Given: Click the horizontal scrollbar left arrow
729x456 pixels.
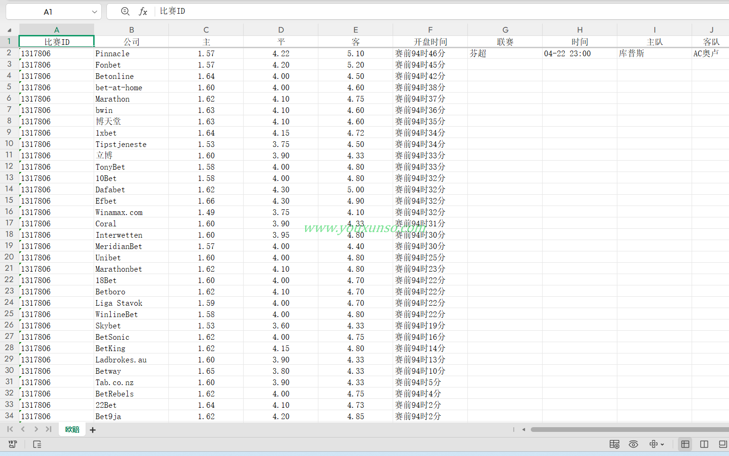Looking at the screenshot, I should pos(524,430).
